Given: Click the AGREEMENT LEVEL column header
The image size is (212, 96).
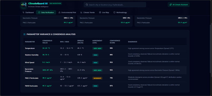Looking at the screenshot, I should (97, 42).
